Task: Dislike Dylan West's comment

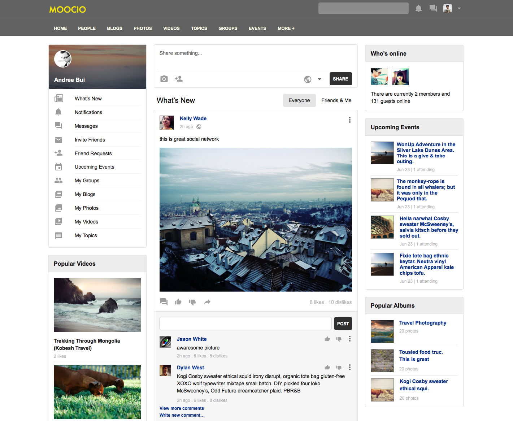Action: pos(339,368)
